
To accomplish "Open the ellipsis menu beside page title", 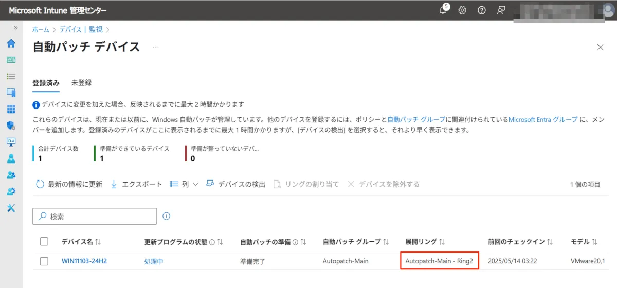I will (156, 47).
